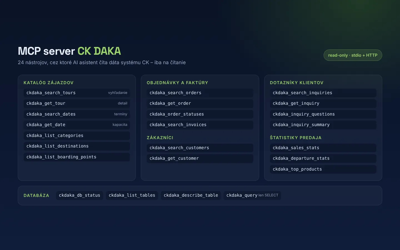
Task: Select the OBJEDNÁVKY A FAKTÚRY heading
Action: pyautogui.click(x=177, y=83)
